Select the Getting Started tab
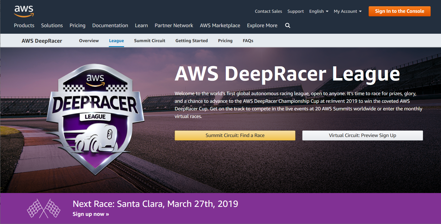The image size is (441, 224). pyautogui.click(x=192, y=41)
